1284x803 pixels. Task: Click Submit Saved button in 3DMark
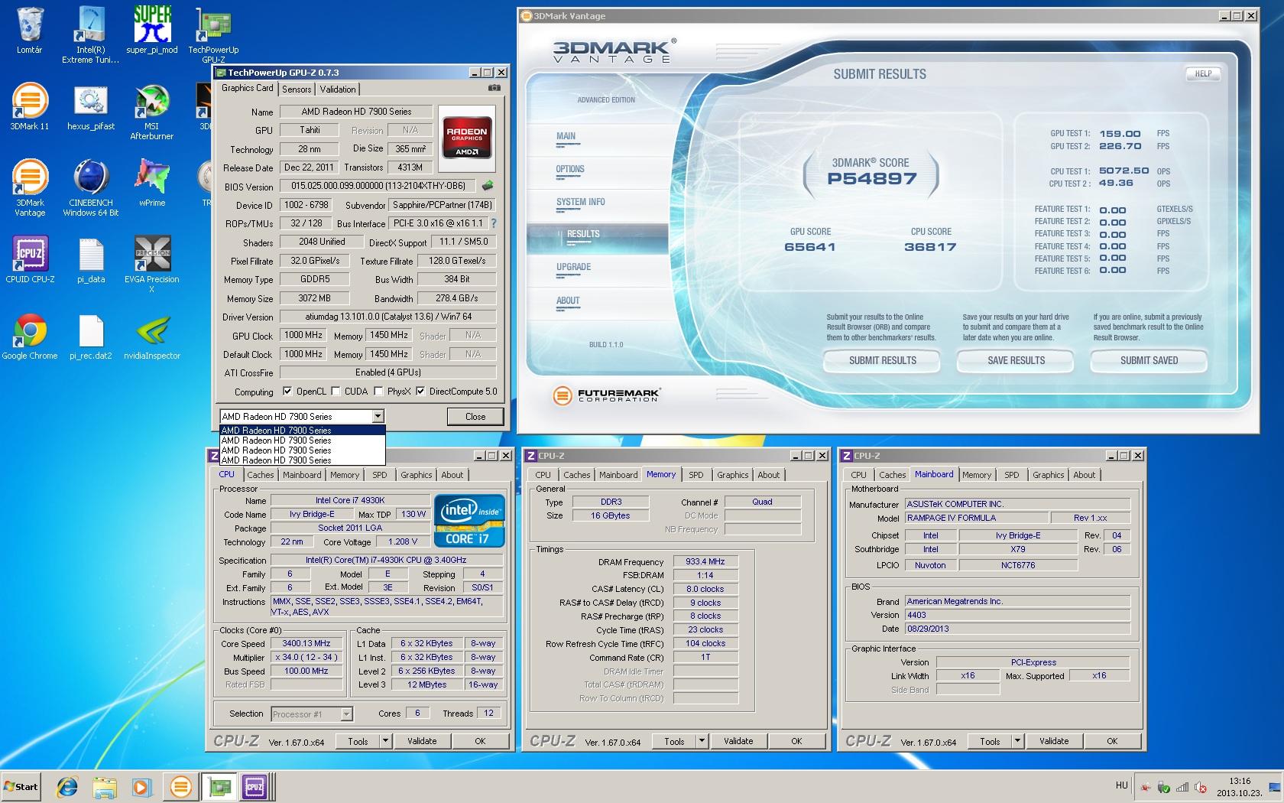pyautogui.click(x=1149, y=360)
